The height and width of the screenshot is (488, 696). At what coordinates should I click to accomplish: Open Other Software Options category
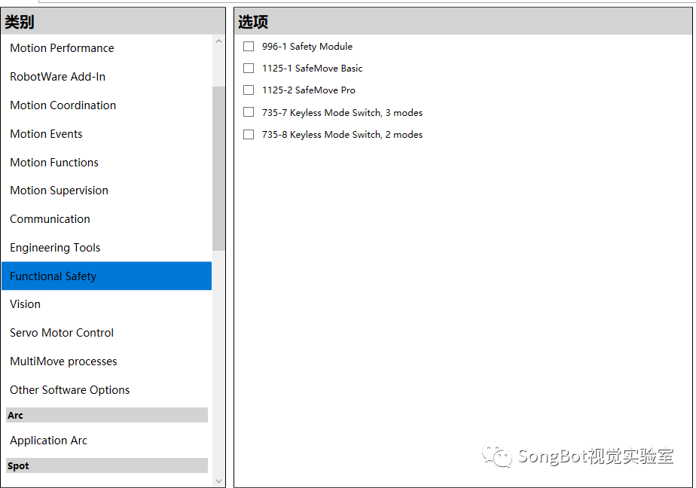tap(106, 390)
